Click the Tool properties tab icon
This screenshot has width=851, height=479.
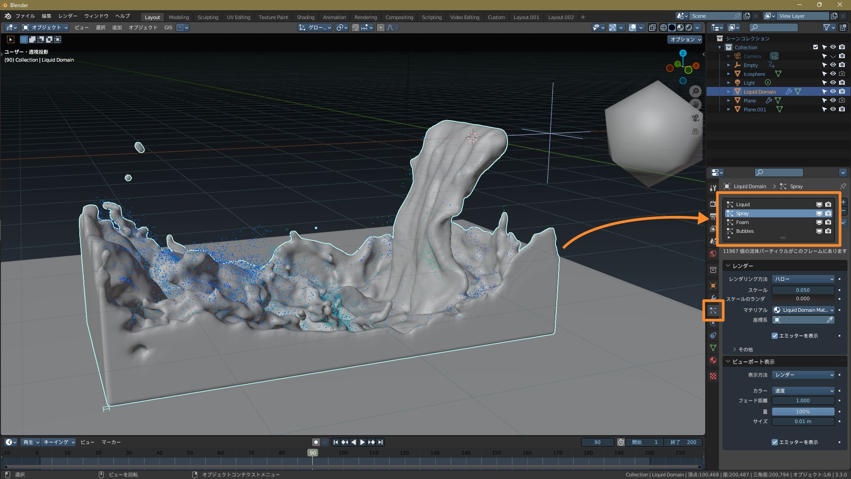(713, 188)
